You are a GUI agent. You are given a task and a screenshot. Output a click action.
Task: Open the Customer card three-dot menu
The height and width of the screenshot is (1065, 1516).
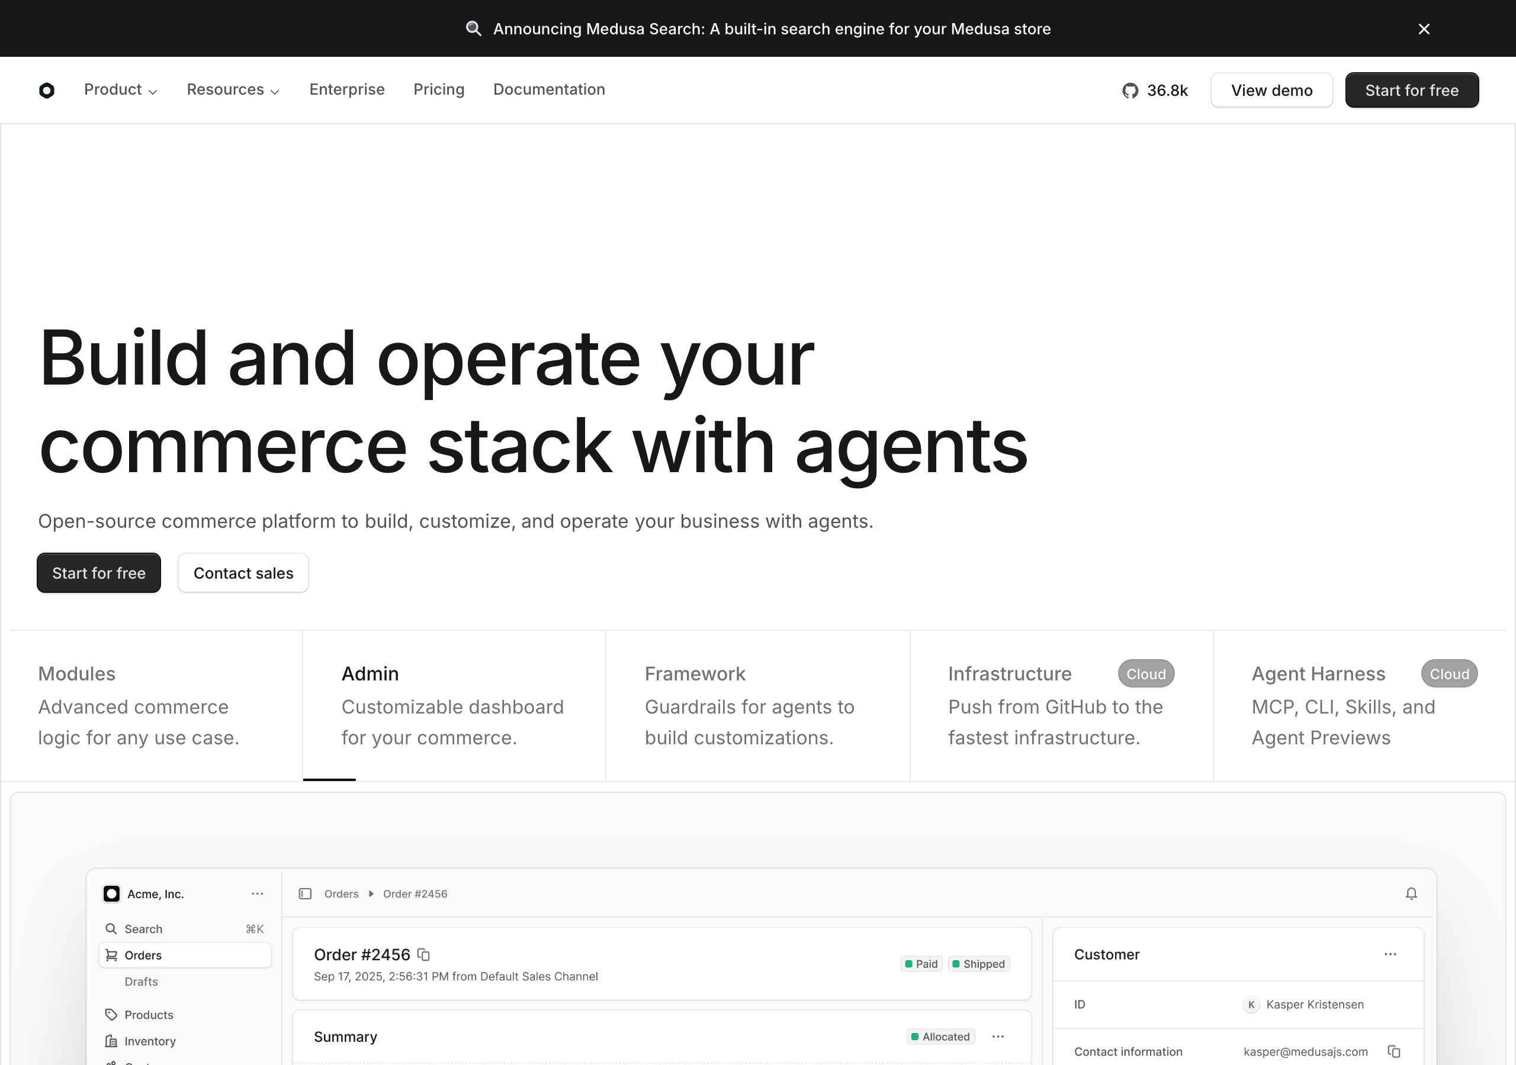pos(1390,954)
